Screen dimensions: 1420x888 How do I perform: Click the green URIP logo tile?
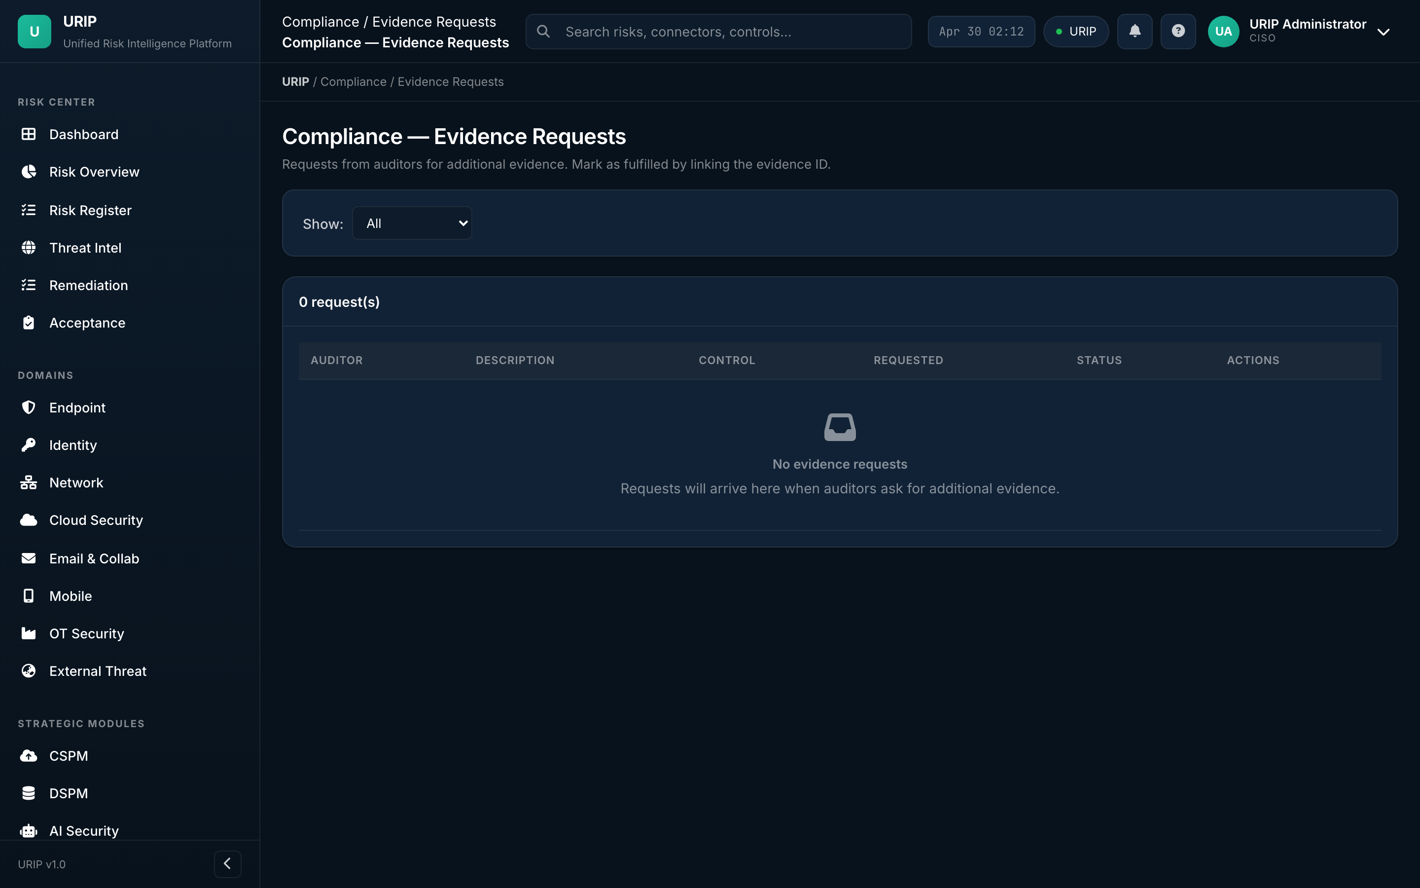point(35,31)
